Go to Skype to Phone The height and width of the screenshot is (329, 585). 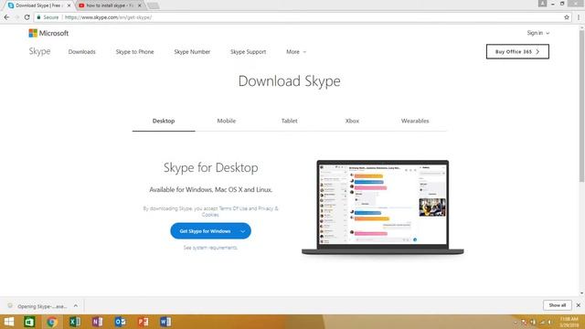pyautogui.click(x=134, y=52)
